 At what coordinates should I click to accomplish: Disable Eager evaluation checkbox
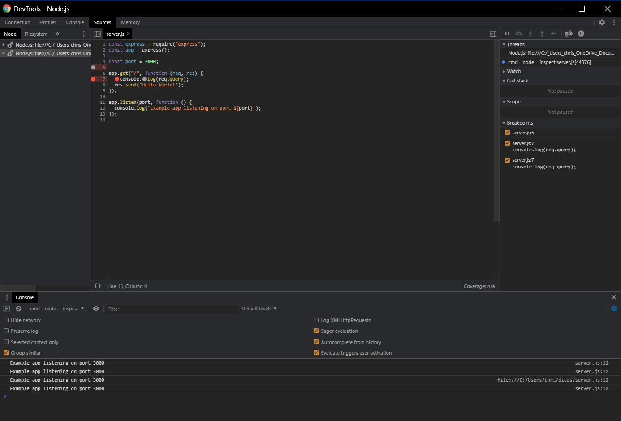click(x=316, y=331)
